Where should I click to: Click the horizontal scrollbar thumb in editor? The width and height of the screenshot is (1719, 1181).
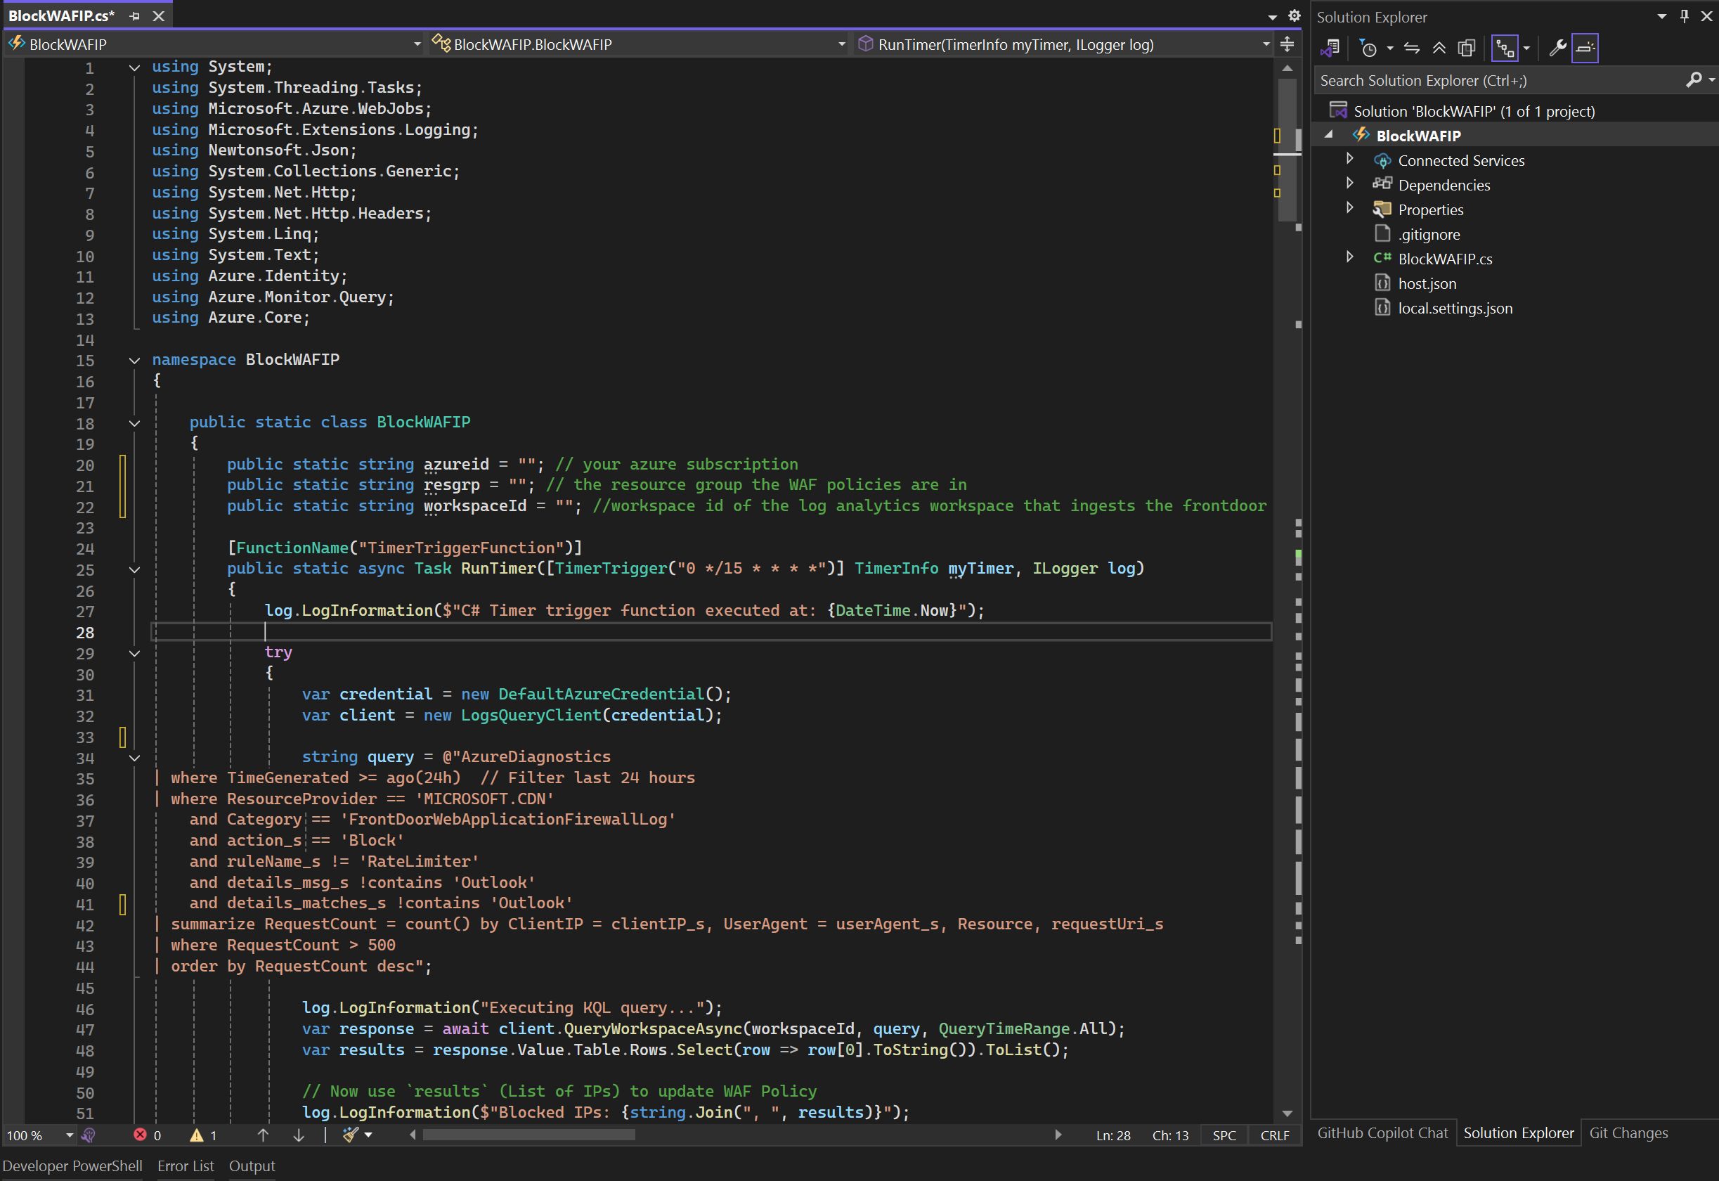pos(528,1135)
